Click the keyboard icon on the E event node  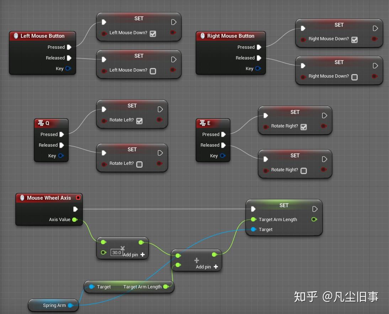pos(203,123)
